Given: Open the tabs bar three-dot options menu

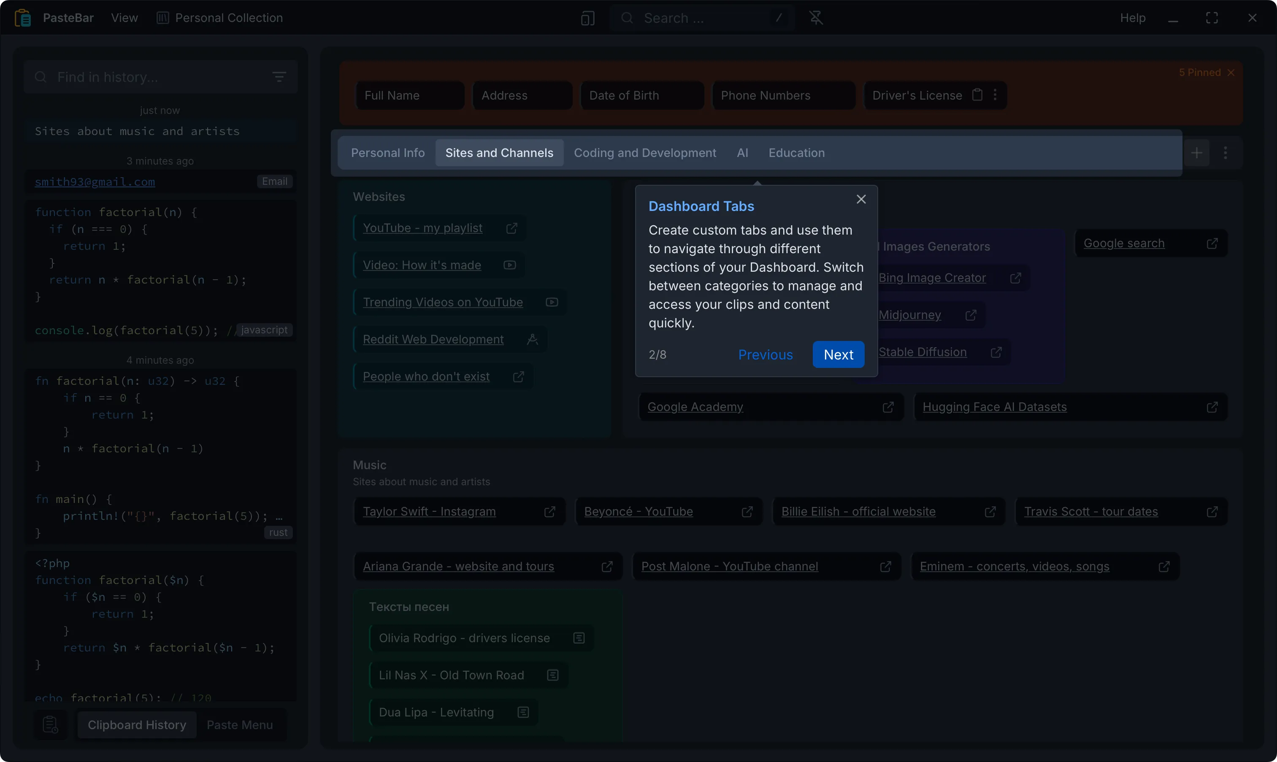Looking at the screenshot, I should pos(1226,153).
